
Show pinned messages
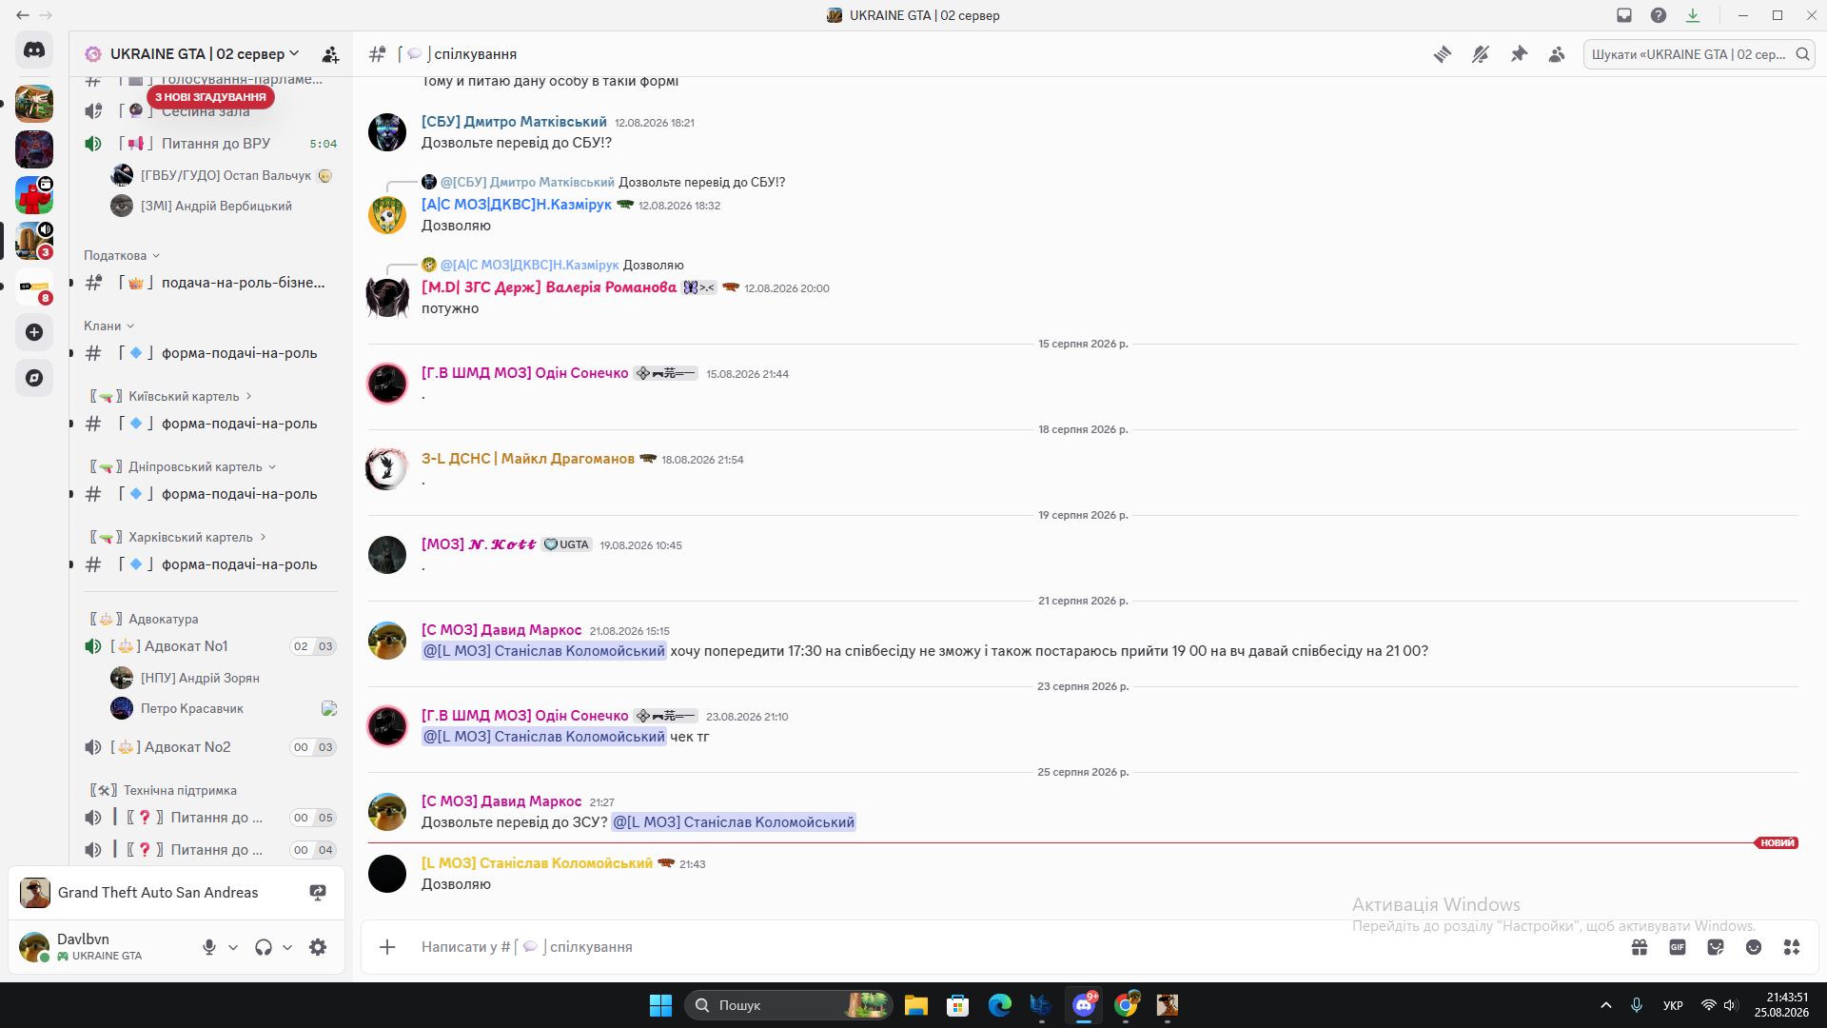[1519, 54]
